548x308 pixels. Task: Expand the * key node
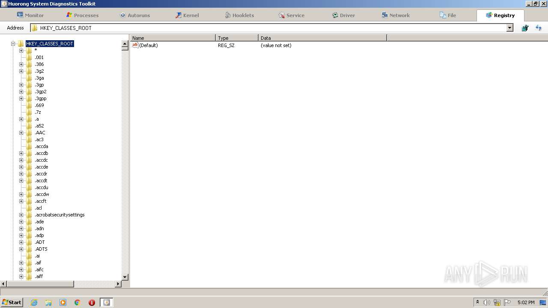(x=21, y=50)
